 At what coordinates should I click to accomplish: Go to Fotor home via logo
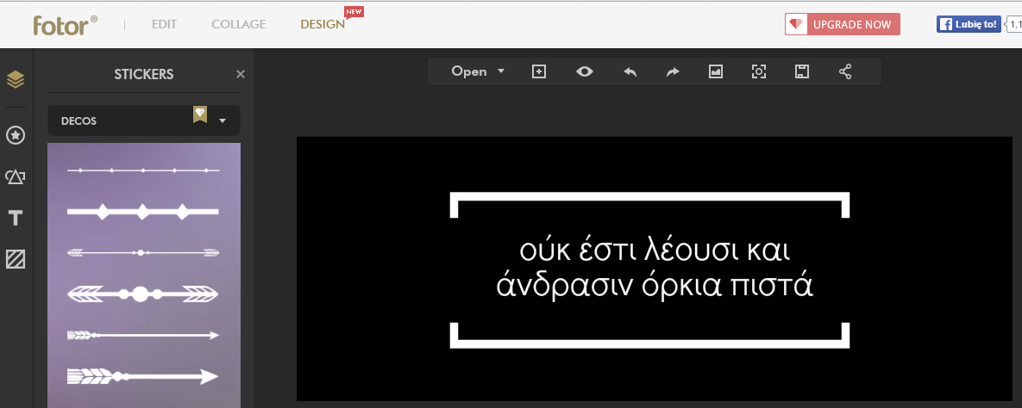click(x=66, y=25)
